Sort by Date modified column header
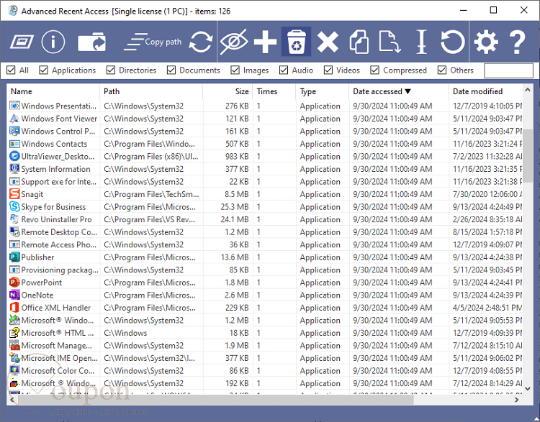This screenshot has width=540, height=422. tap(485, 91)
